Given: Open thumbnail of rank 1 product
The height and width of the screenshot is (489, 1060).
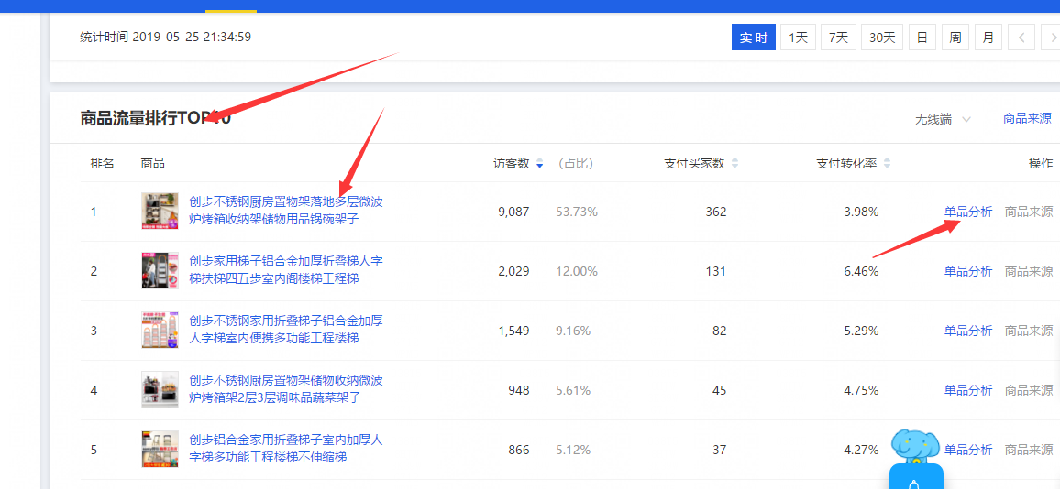Looking at the screenshot, I should point(160,212).
